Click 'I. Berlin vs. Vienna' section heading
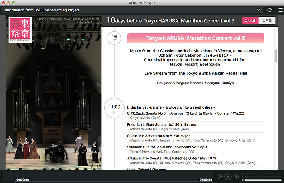The width and height of the screenshot is (284, 183). (x=171, y=107)
